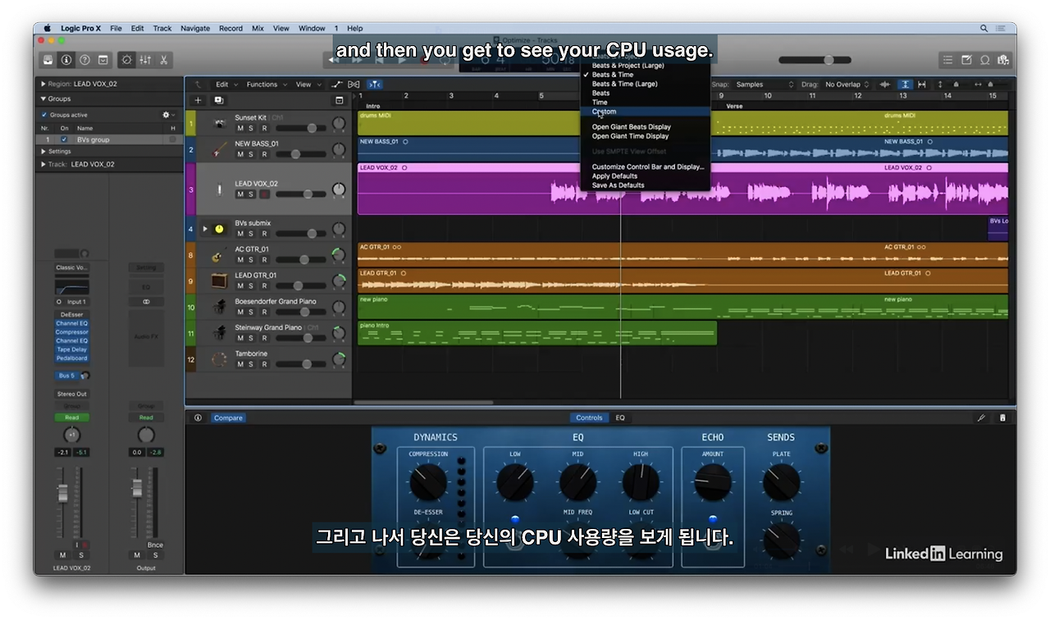The height and width of the screenshot is (620, 1050).
Task: Mute the Output channel strip
Action: point(137,555)
